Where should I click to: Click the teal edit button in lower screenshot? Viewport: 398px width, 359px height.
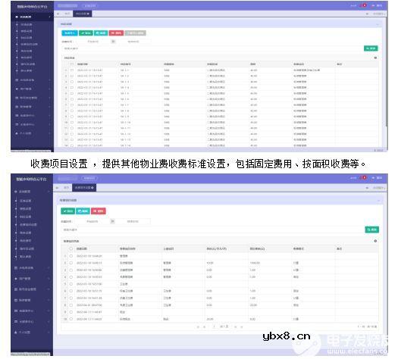click(83, 211)
